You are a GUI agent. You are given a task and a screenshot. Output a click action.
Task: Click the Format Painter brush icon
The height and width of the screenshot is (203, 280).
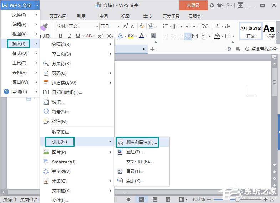pos(44,27)
